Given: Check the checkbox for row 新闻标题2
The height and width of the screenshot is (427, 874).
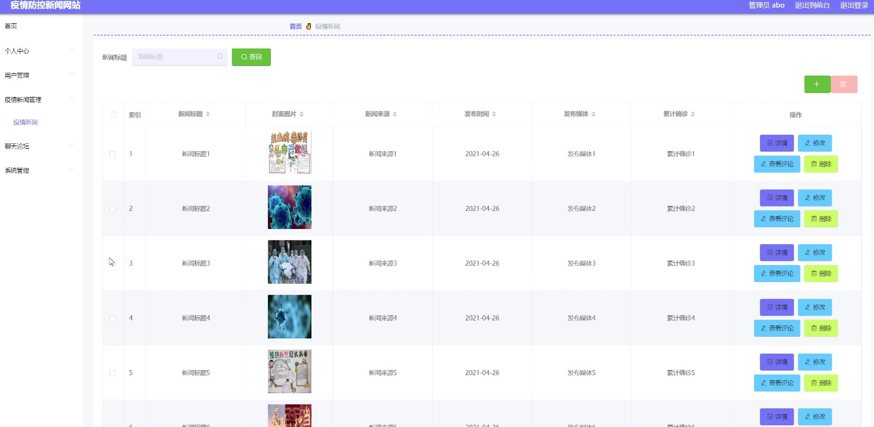Looking at the screenshot, I should (113, 209).
